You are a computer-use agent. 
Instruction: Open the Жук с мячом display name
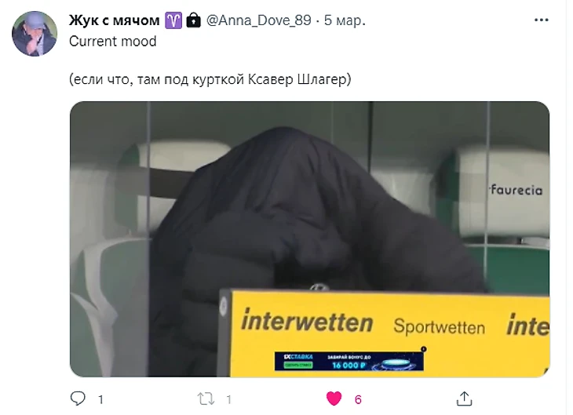click(115, 20)
